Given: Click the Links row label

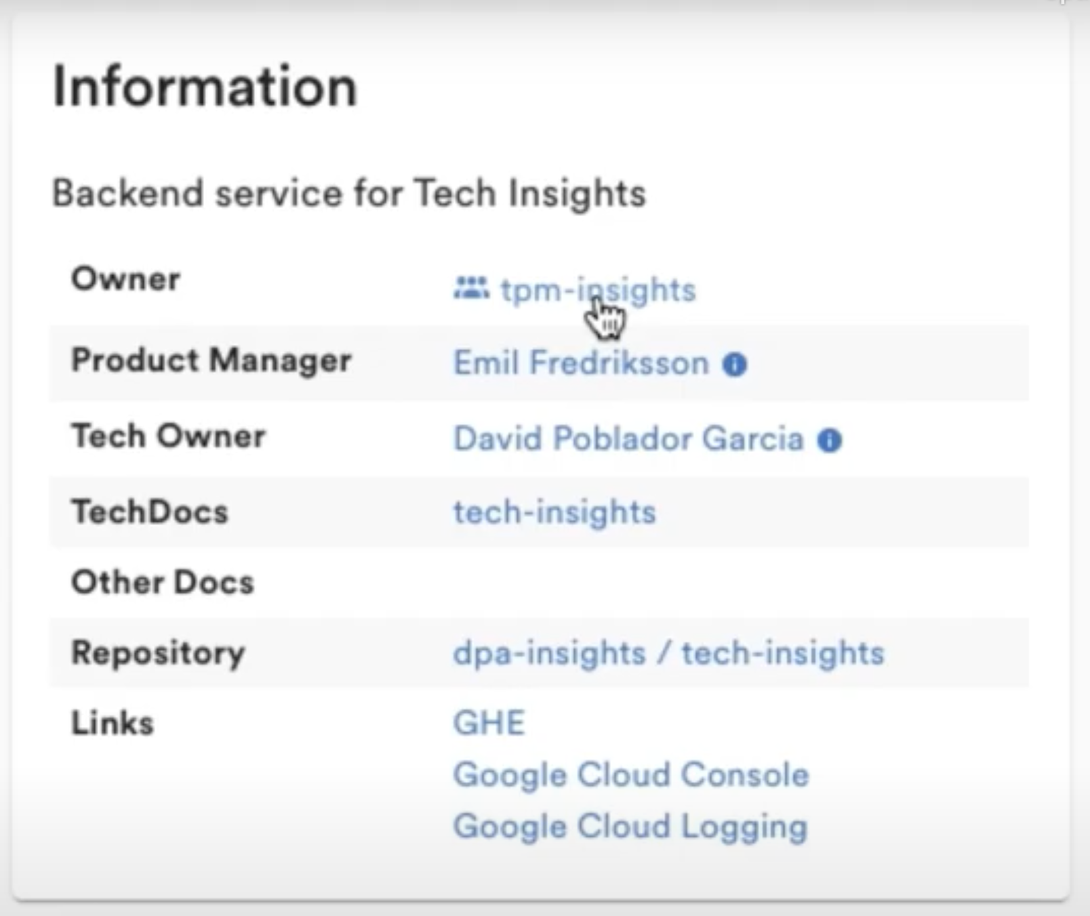Looking at the screenshot, I should coord(112,722).
